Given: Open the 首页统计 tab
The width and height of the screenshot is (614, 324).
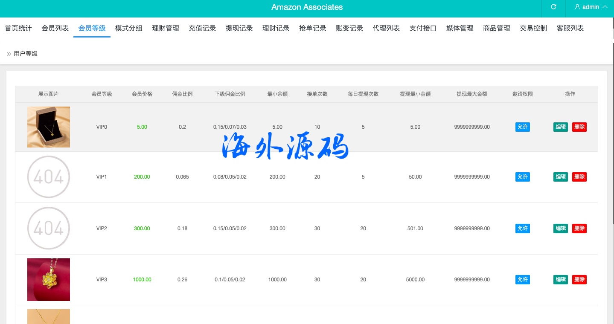Looking at the screenshot, I should click(18, 29).
